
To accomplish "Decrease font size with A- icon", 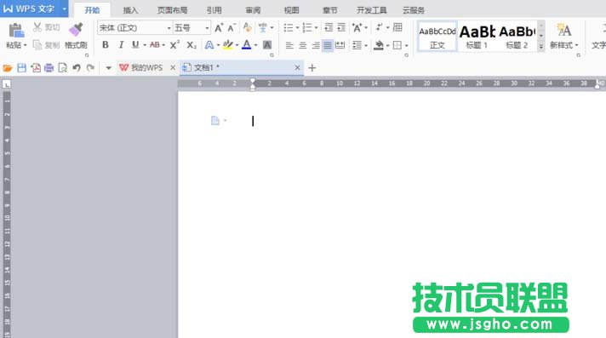I will 232,28.
